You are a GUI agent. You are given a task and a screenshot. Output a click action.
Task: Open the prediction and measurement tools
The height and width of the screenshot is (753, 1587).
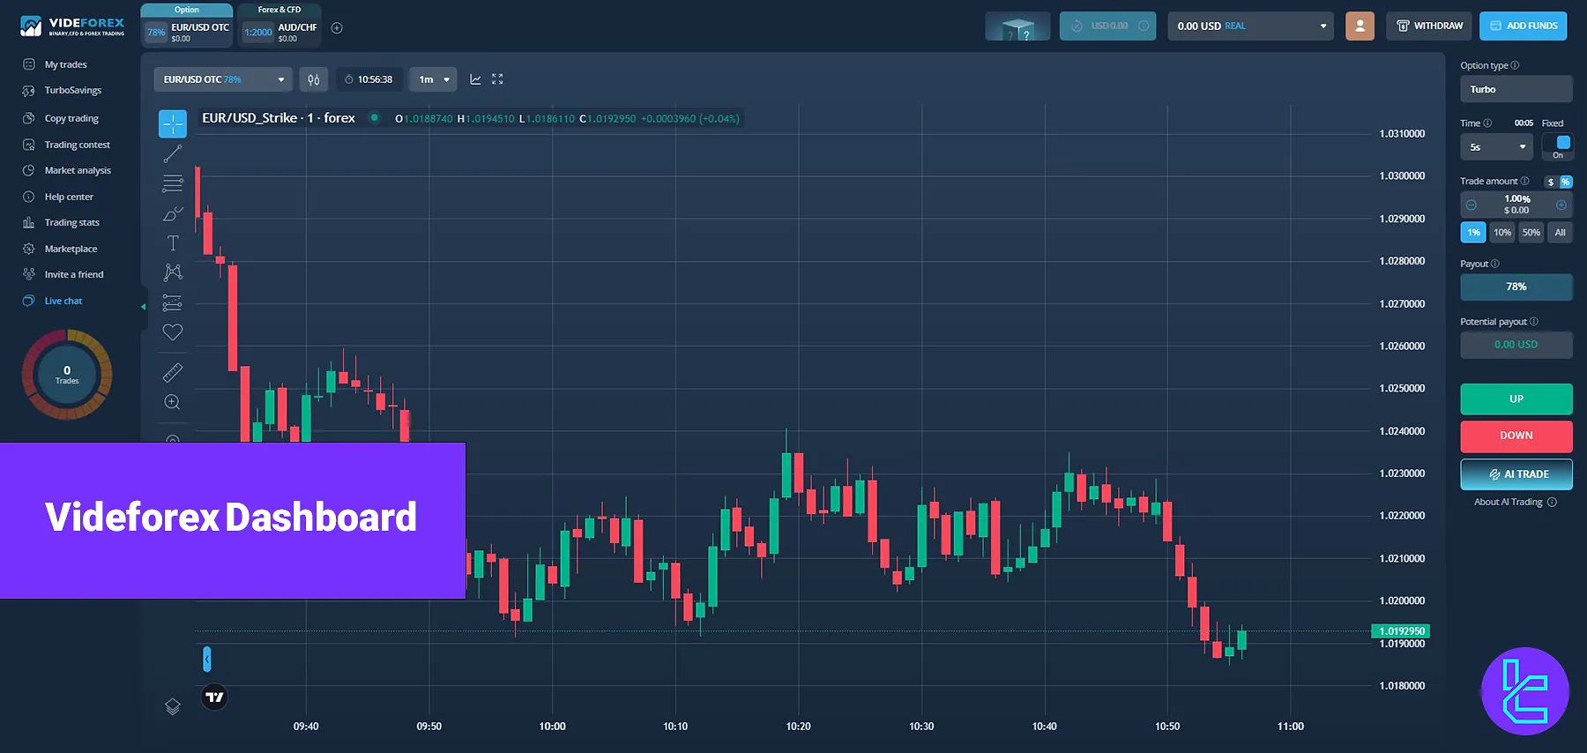[173, 302]
